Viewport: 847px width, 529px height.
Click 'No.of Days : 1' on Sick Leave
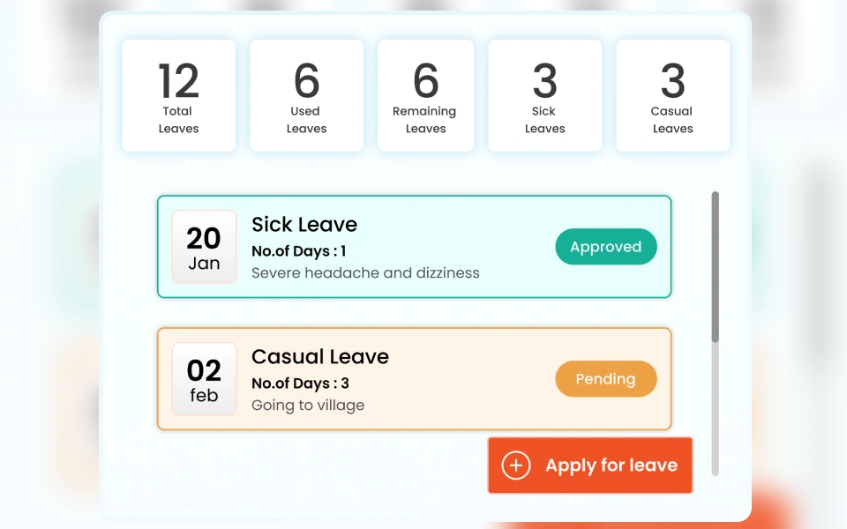click(299, 251)
